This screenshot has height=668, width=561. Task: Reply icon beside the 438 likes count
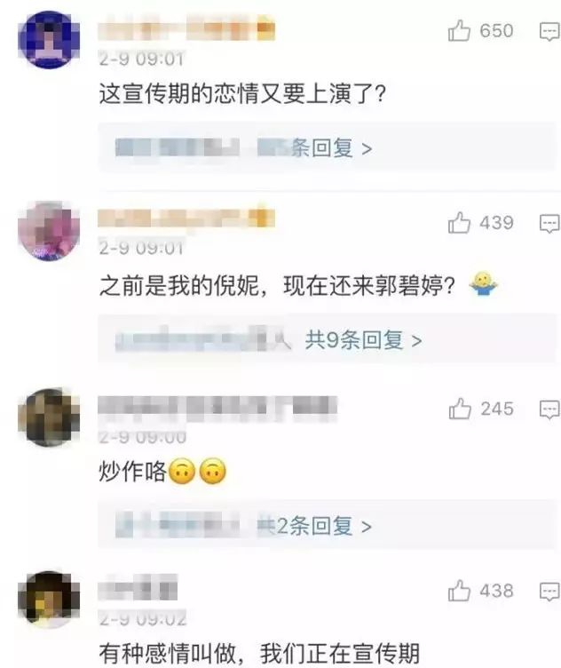click(x=549, y=592)
